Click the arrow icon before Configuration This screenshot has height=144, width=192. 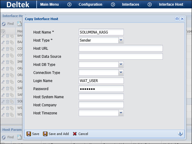tap(69, 4)
